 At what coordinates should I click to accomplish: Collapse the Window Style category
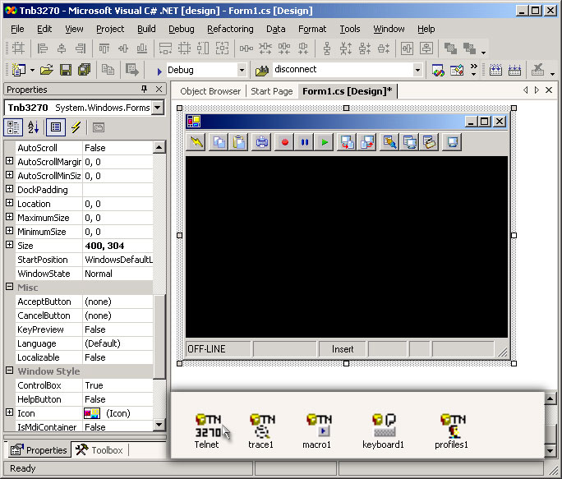point(10,371)
